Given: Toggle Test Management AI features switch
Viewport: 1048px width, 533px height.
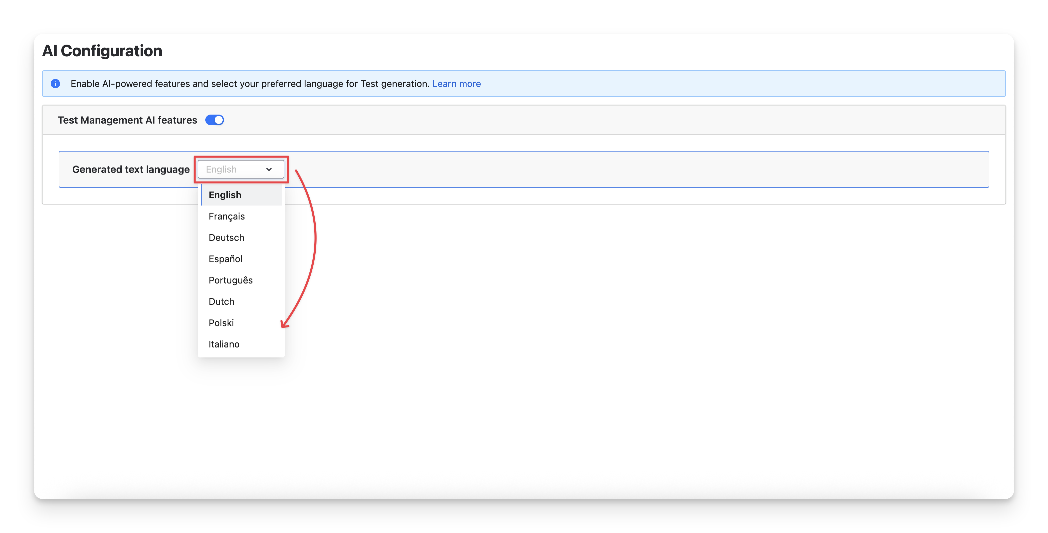Looking at the screenshot, I should coord(214,120).
